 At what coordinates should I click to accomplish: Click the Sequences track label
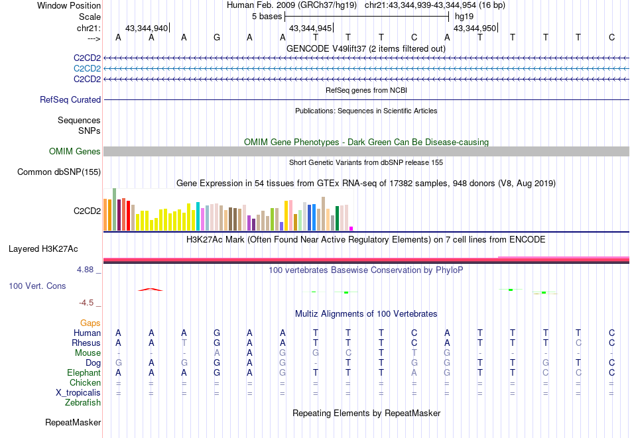click(79, 120)
